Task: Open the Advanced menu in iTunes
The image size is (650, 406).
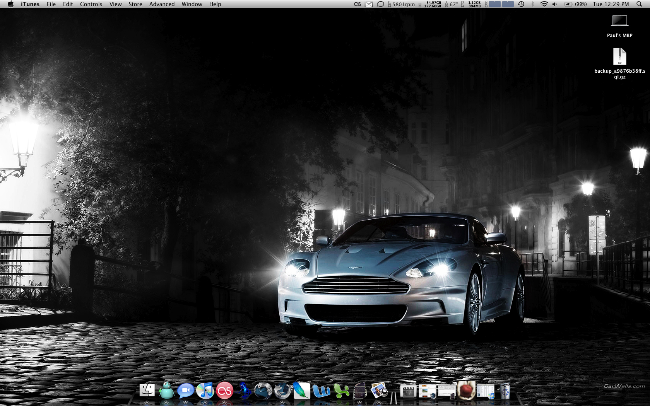Action: pos(162,4)
